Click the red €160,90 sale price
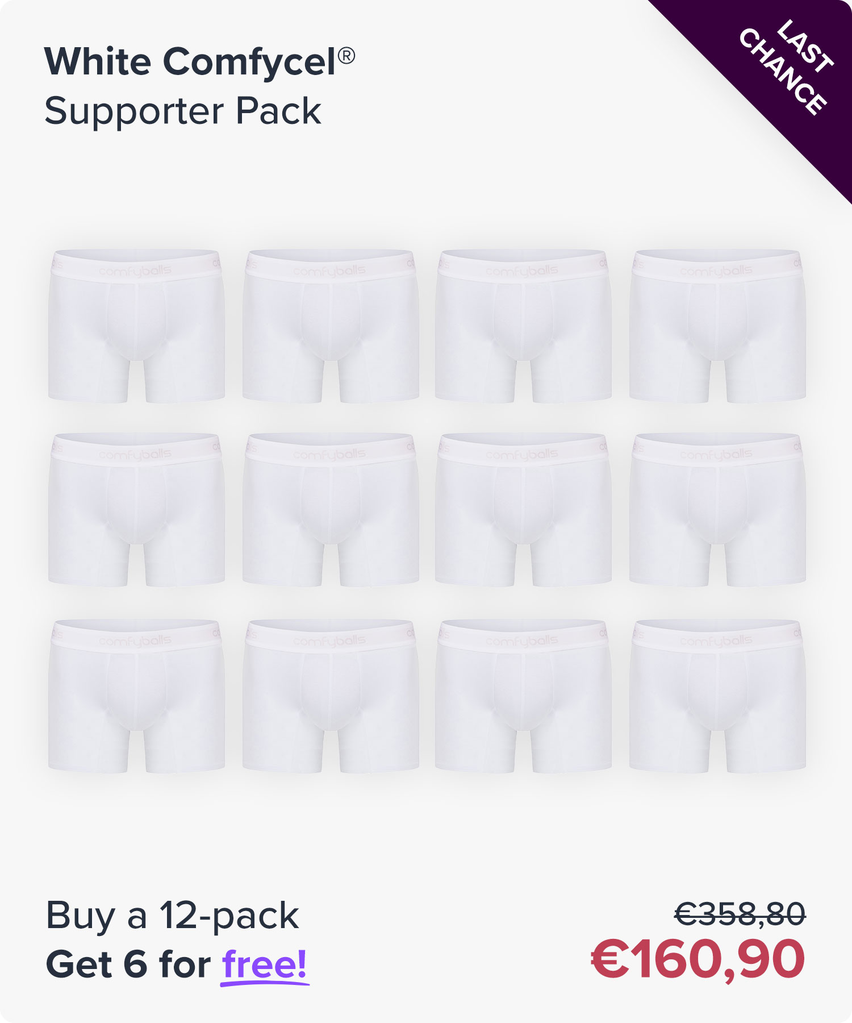Image resolution: width=852 pixels, height=1023 pixels. pyautogui.click(x=698, y=960)
